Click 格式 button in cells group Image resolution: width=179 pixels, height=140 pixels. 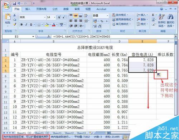[142, 24]
